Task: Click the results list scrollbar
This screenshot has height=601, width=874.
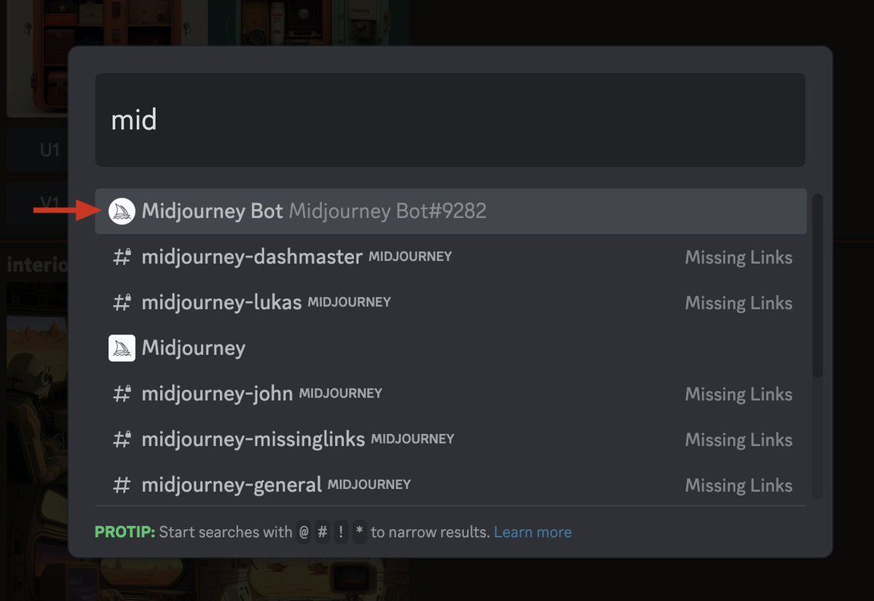Action: click(817, 284)
